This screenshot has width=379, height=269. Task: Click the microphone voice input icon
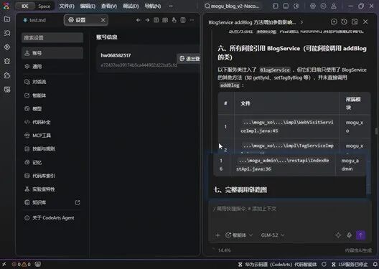(x=349, y=235)
